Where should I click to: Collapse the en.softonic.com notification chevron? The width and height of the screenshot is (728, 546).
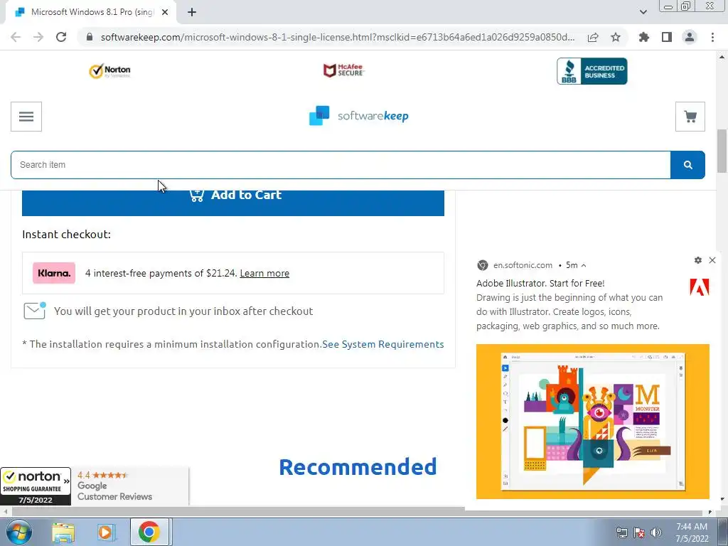tap(584, 266)
